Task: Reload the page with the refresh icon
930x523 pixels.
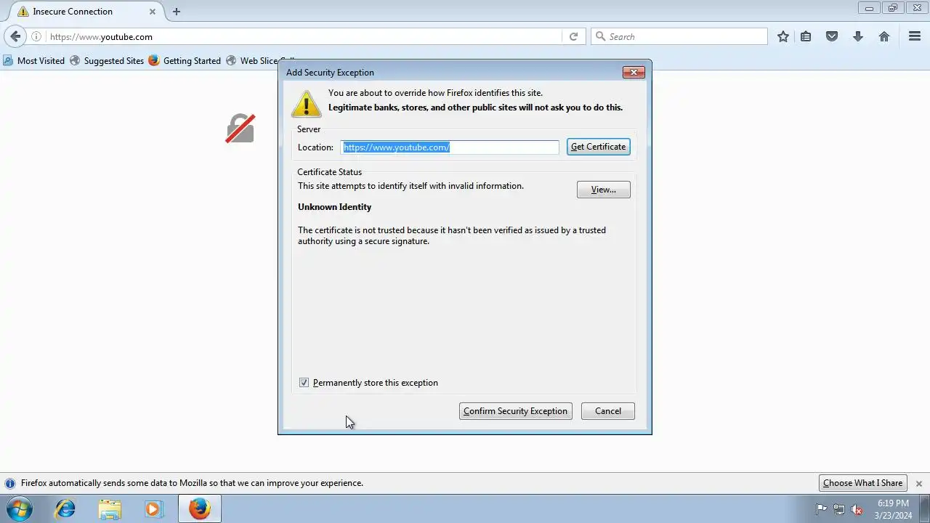Action: [x=573, y=36]
